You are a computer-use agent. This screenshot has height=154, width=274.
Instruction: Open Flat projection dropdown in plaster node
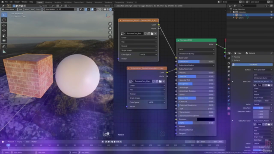[x=147, y=90]
